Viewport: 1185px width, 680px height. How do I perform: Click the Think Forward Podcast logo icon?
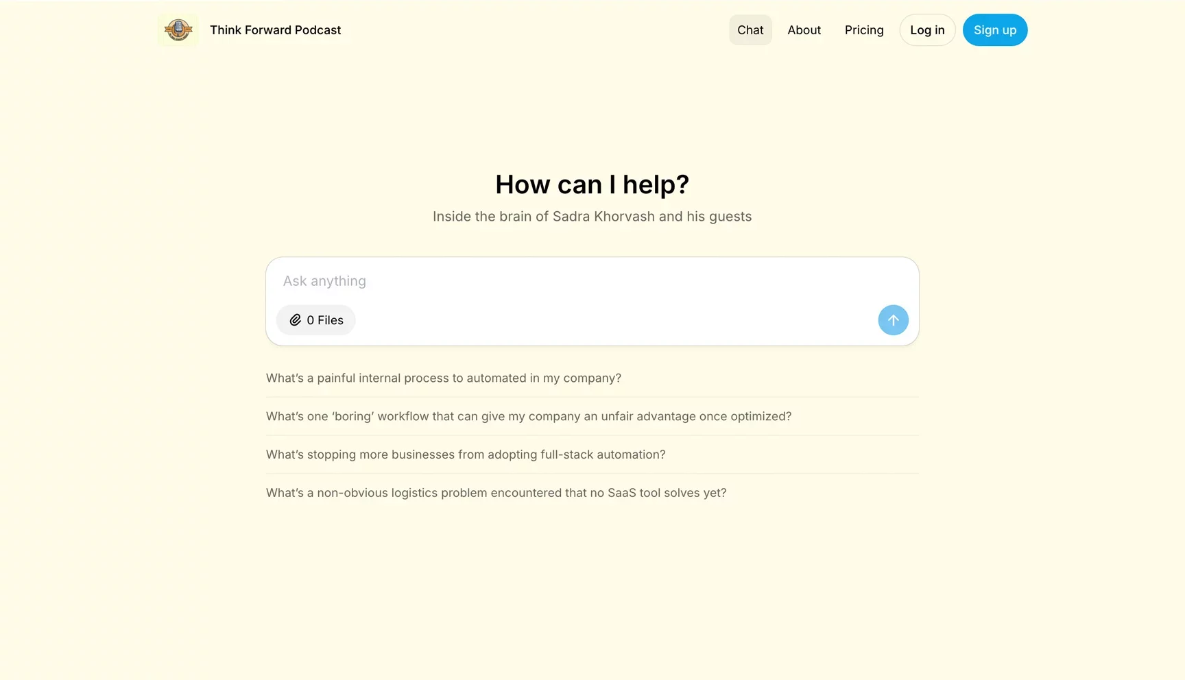click(178, 30)
